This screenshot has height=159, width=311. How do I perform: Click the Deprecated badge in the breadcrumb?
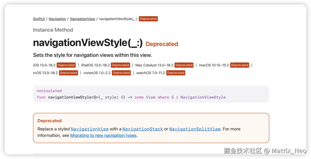pyautogui.click(x=148, y=19)
